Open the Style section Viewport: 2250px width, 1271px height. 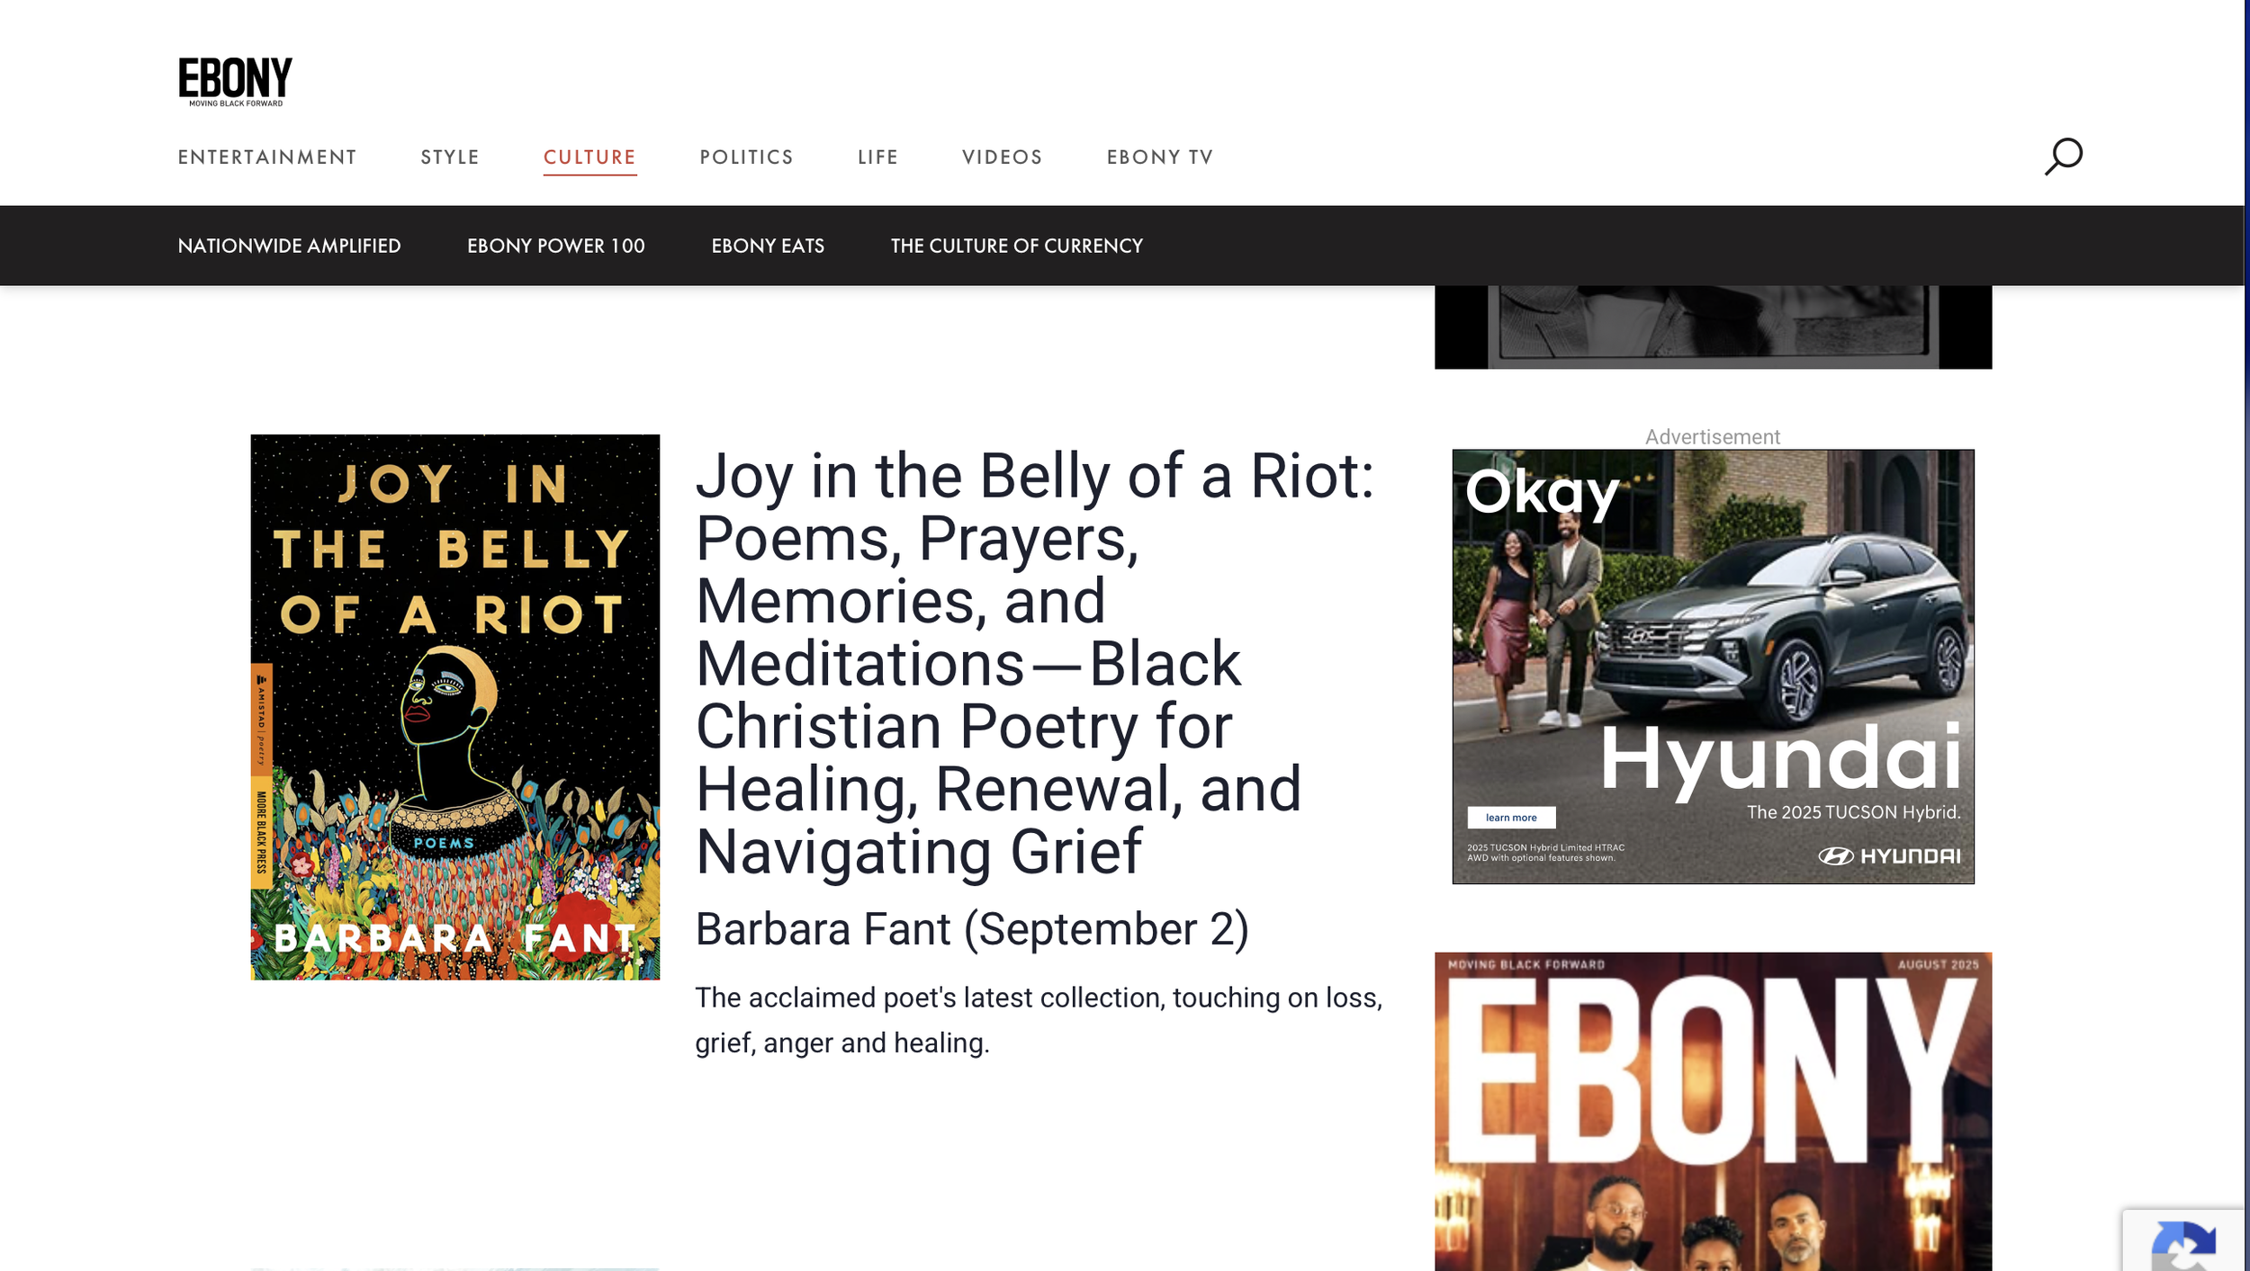450,157
